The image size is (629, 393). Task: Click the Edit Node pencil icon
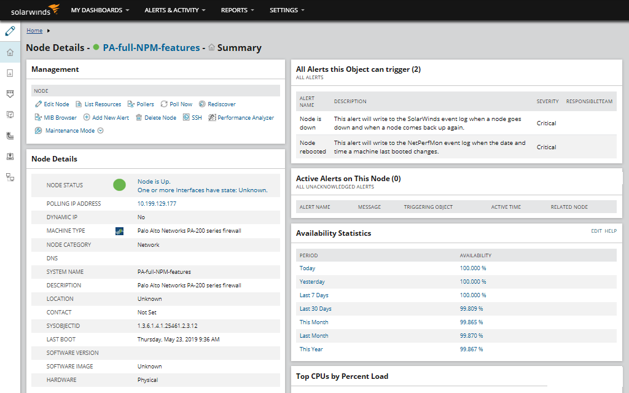[37, 104]
